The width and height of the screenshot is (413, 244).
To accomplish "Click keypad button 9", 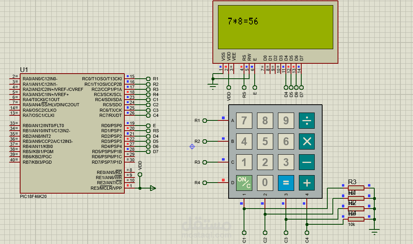I will [x=286, y=120].
